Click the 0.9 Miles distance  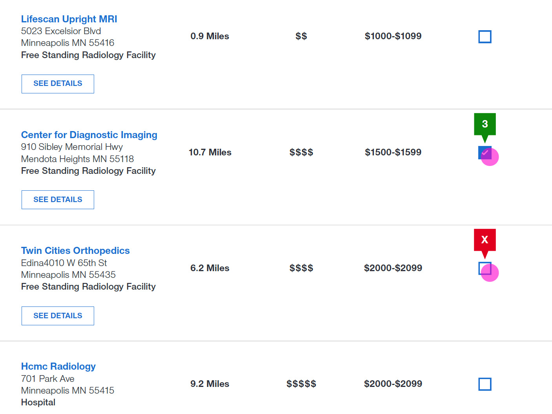(x=210, y=36)
